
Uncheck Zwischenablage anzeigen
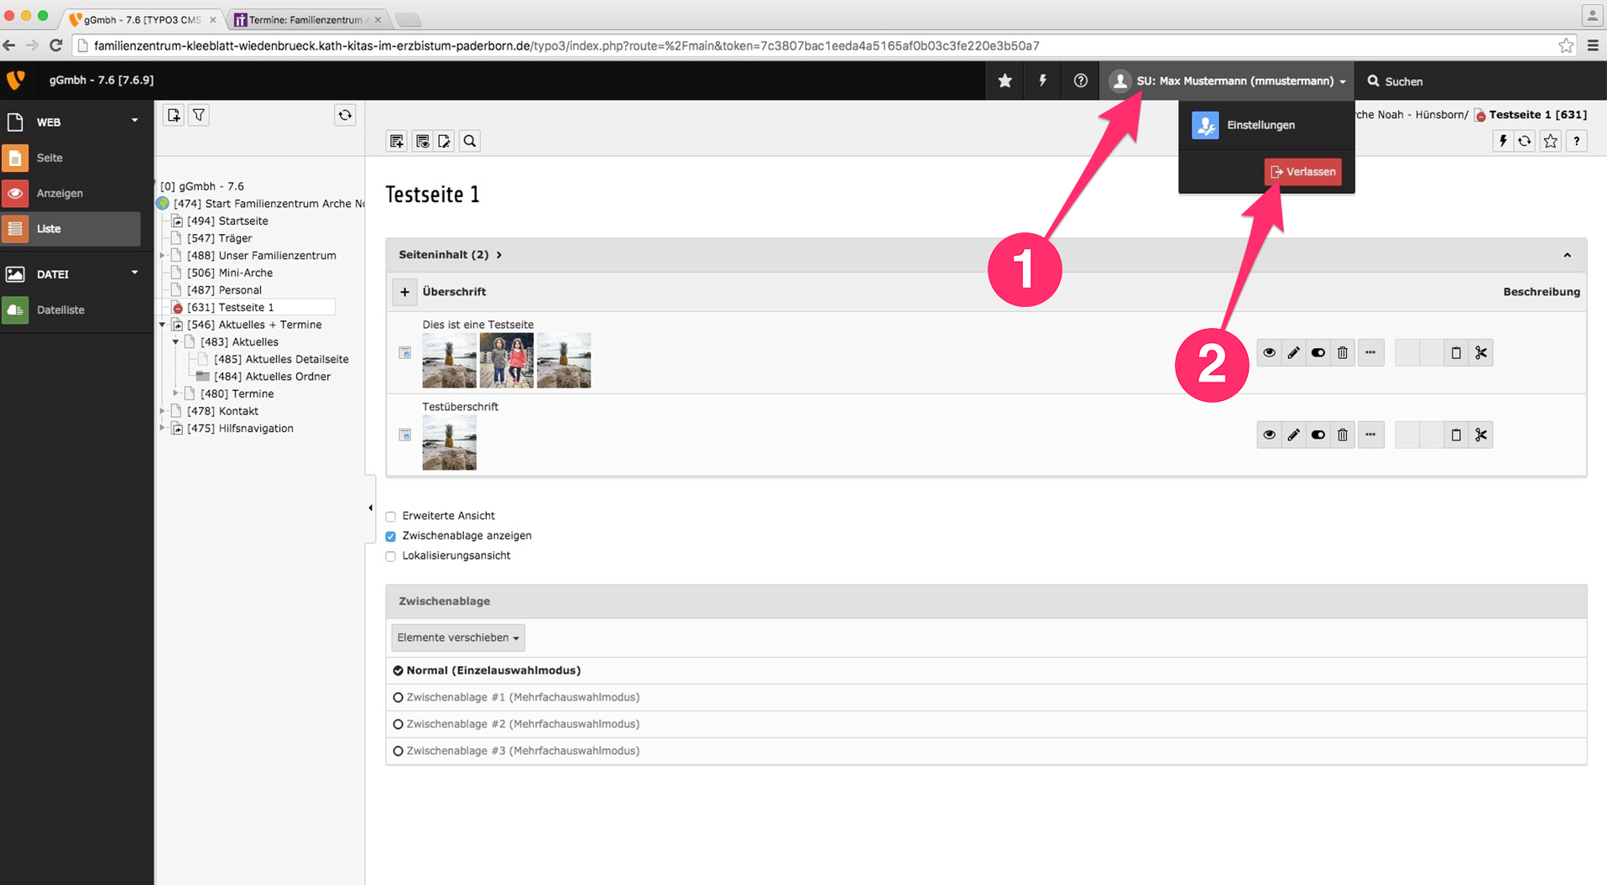391,536
